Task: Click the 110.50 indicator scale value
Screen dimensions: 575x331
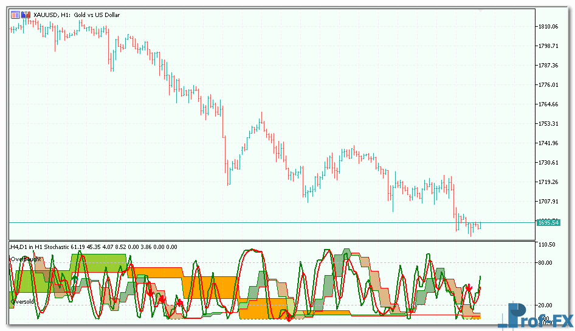Action: click(x=547, y=244)
